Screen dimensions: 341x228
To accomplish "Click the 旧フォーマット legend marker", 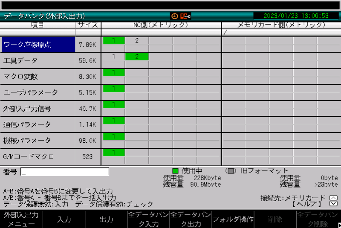I will coord(231,171).
